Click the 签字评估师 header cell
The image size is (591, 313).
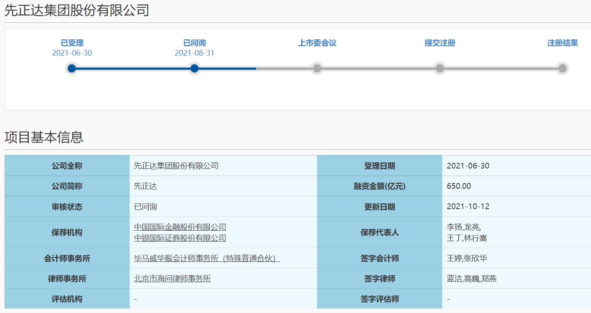point(380,299)
